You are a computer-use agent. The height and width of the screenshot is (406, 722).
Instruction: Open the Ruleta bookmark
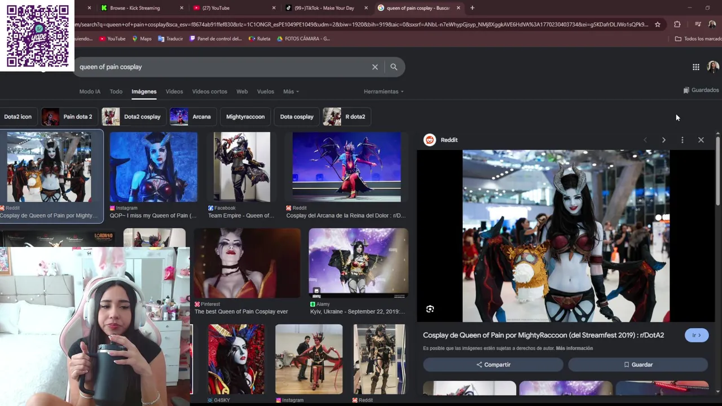click(259, 39)
